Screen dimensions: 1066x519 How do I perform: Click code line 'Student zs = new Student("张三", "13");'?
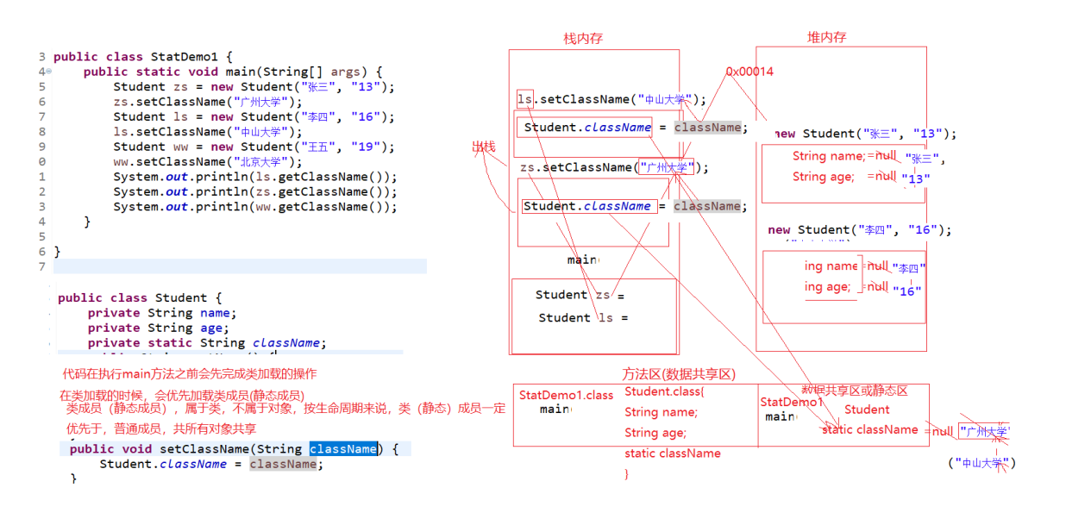(x=254, y=87)
